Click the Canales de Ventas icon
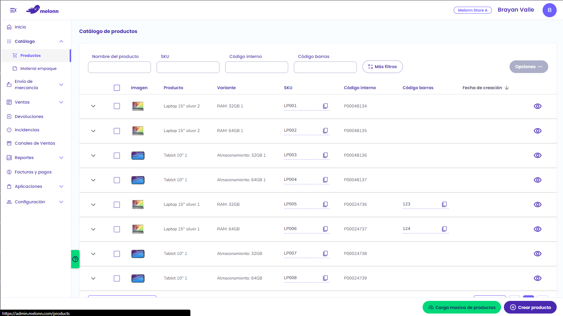This screenshot has width=563, height=316. [9, 143]
